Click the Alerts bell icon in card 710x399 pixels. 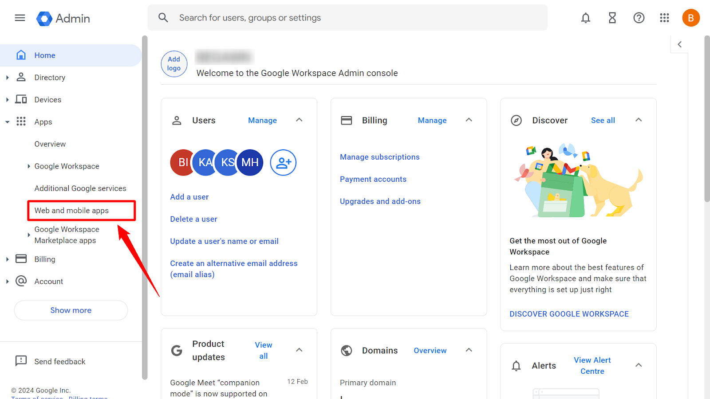[x=516, y=366]
